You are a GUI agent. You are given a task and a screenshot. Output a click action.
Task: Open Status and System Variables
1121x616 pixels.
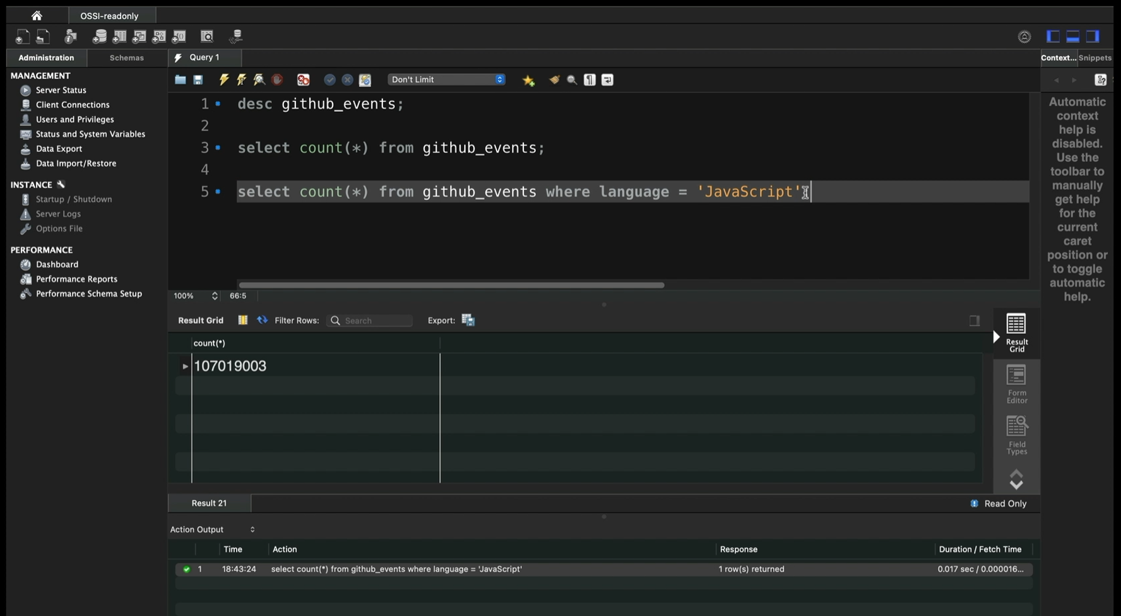tap(90, 134)
